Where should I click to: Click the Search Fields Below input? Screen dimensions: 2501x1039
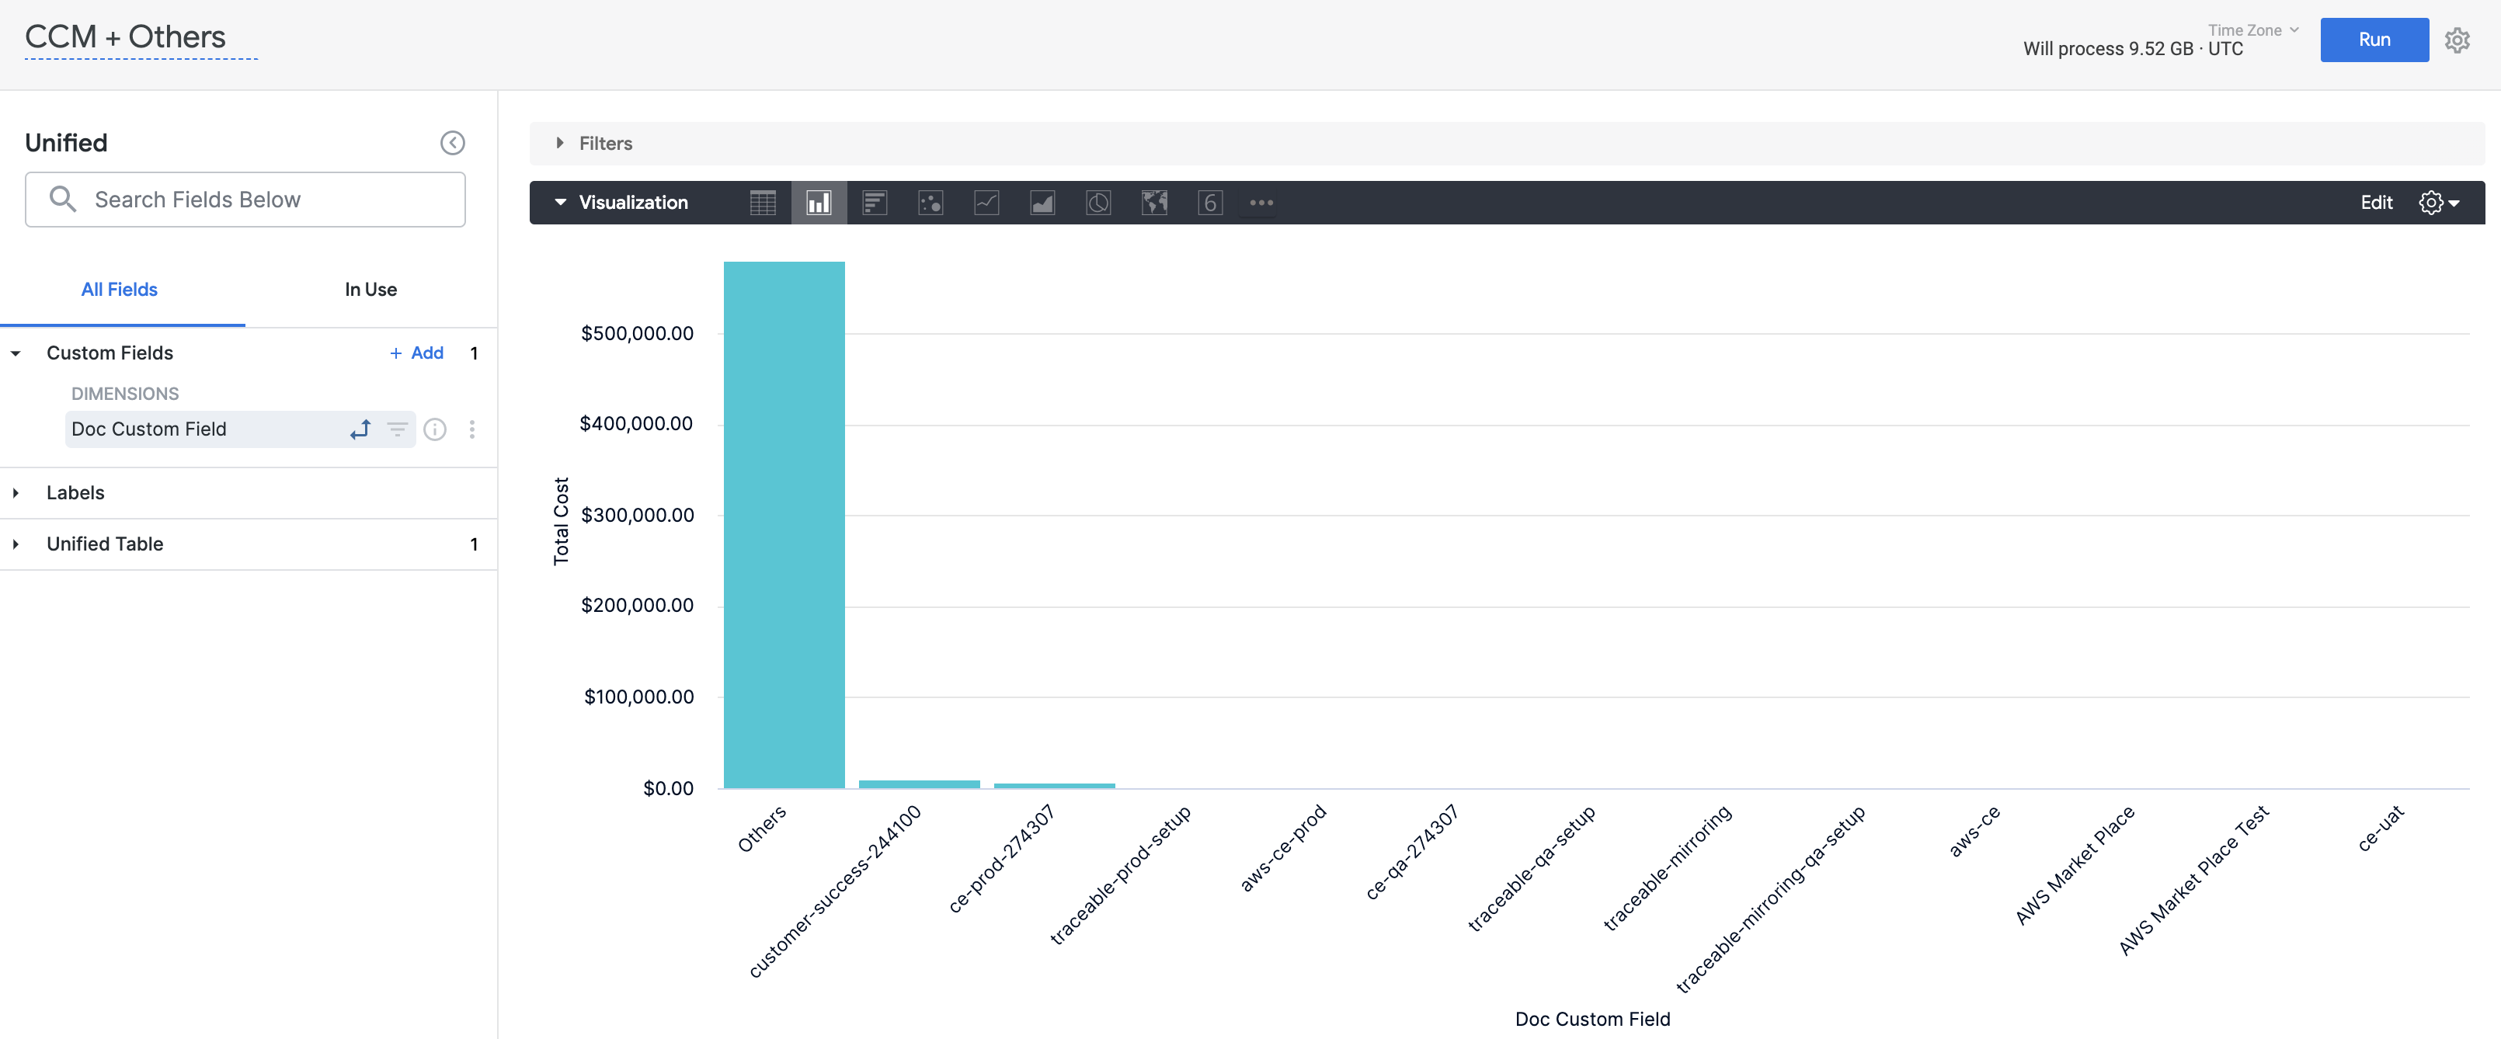coord(245,199)
